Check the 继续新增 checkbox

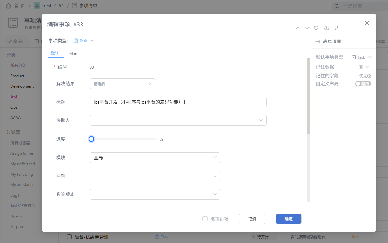click(205, 219)
